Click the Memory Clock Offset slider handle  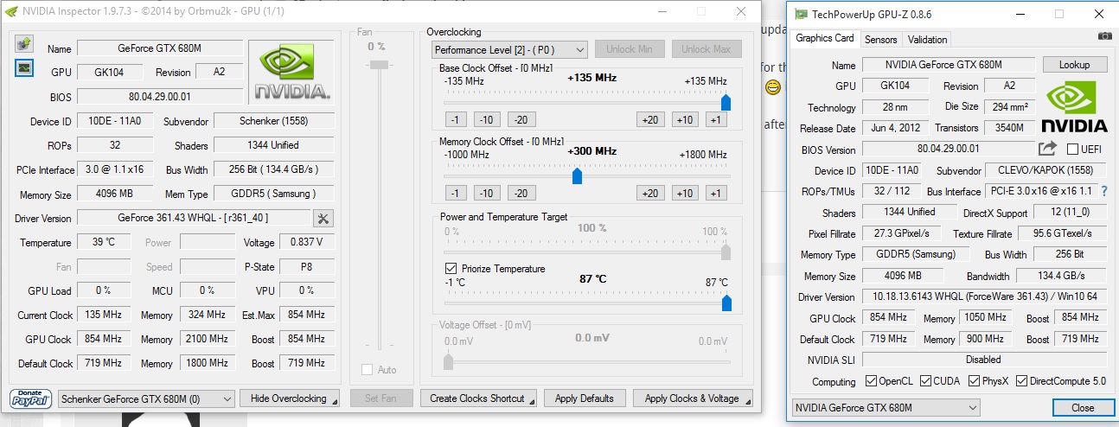coord(577,176)
